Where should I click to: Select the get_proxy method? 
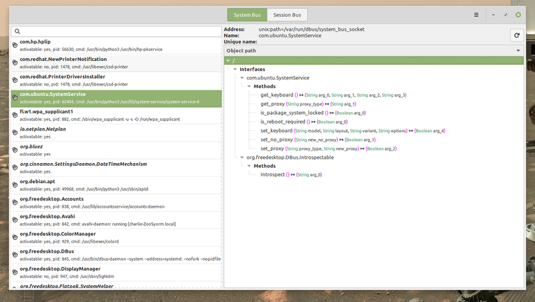coord(308,104)
